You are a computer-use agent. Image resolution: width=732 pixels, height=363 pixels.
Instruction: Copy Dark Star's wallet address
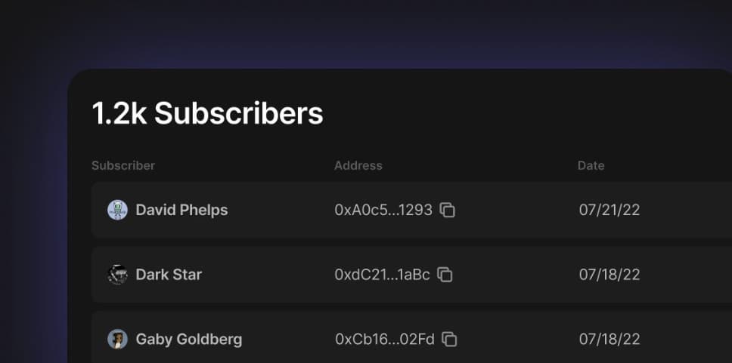[445, 275]
